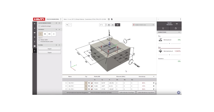The width and height of the screenshot is (214, 112).
Task: Select the seismic load type icon
Action: [45, 34]
